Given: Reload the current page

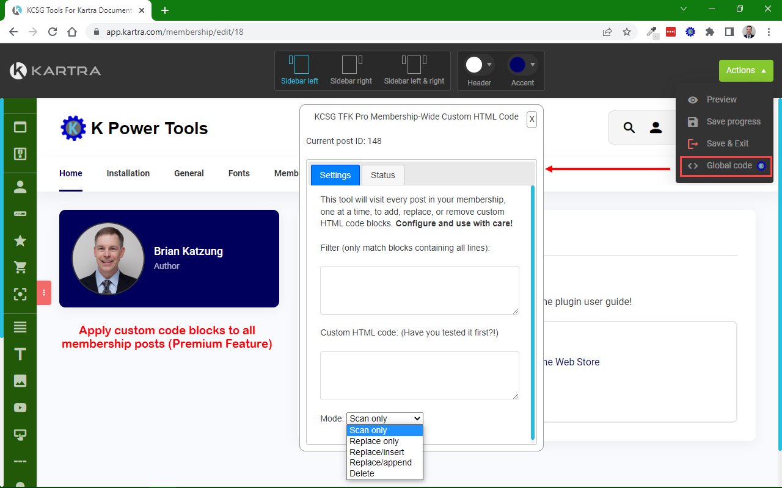Looking at the screenshot, I should [53, 32].
